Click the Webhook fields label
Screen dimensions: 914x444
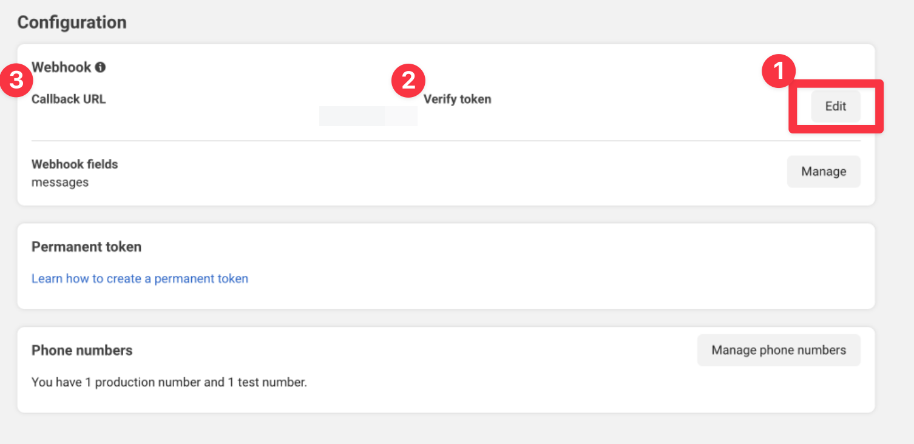(75, 164)
